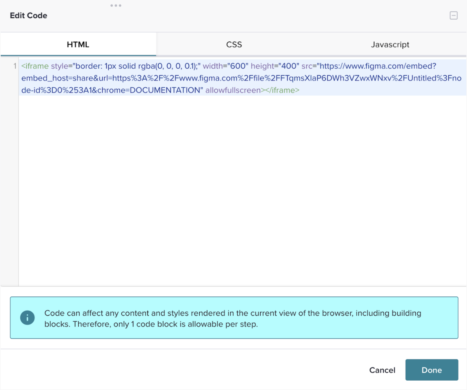
Task: Switch to the HTML tab
Action: tap(78, 44)
